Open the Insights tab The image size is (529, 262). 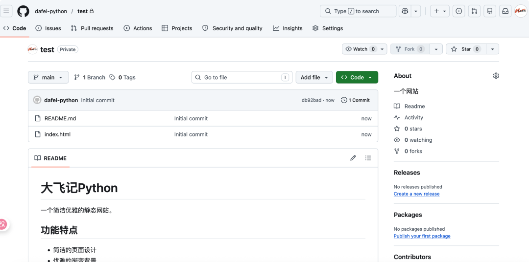288,28
